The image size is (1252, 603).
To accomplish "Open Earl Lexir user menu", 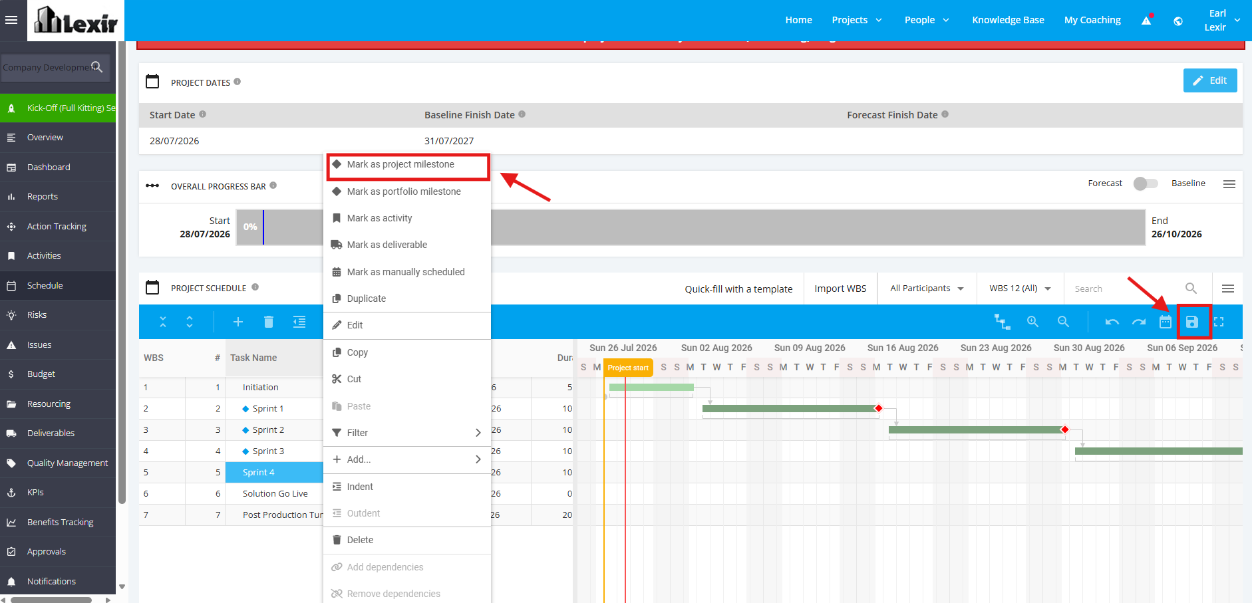I will pyautogui.click(x=1223, y=20).
